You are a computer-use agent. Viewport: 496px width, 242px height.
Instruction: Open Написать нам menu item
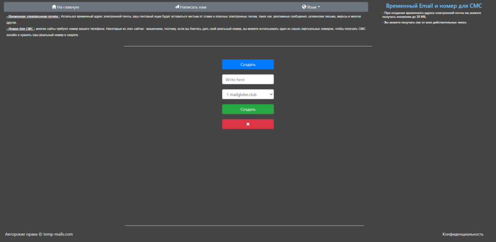(x=193, y=7)
